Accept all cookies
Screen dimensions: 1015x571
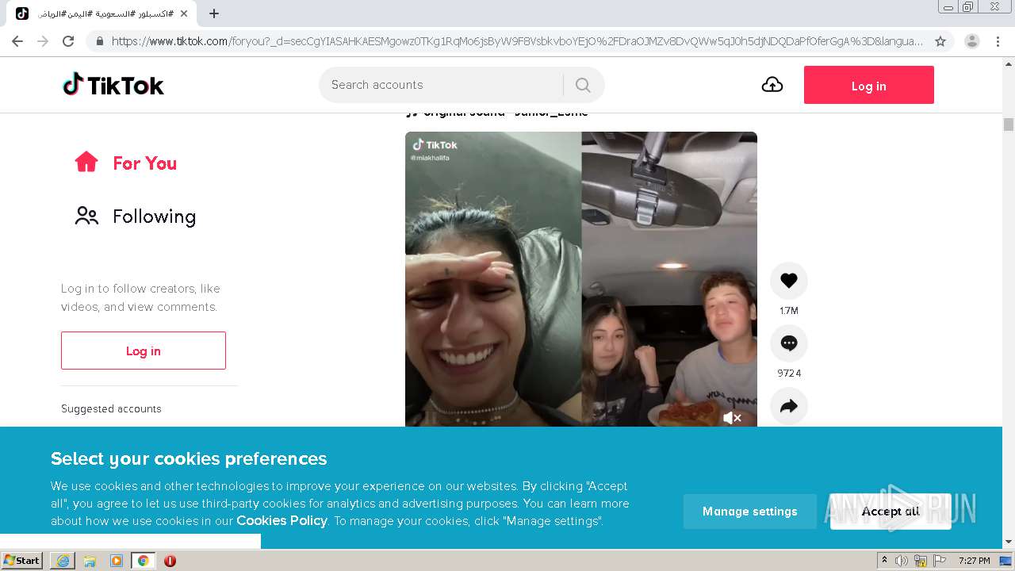tap(891, 512)
